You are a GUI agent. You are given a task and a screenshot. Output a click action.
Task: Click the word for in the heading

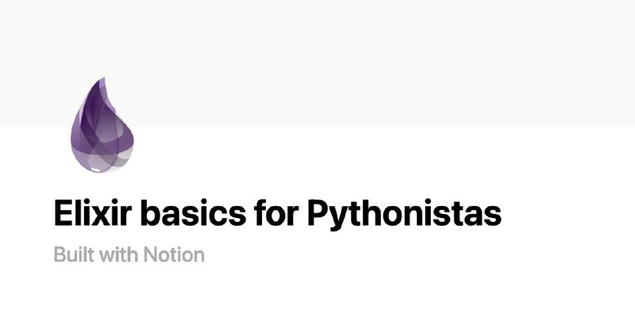point(276,212)
